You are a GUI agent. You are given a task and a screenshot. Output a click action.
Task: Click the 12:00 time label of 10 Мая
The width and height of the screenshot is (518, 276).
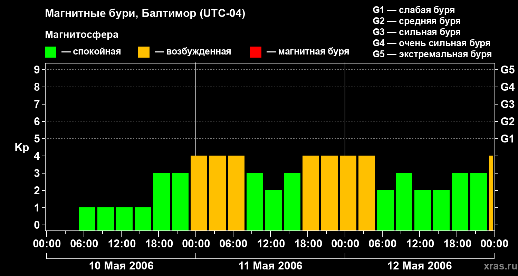(x=121, y=244)
